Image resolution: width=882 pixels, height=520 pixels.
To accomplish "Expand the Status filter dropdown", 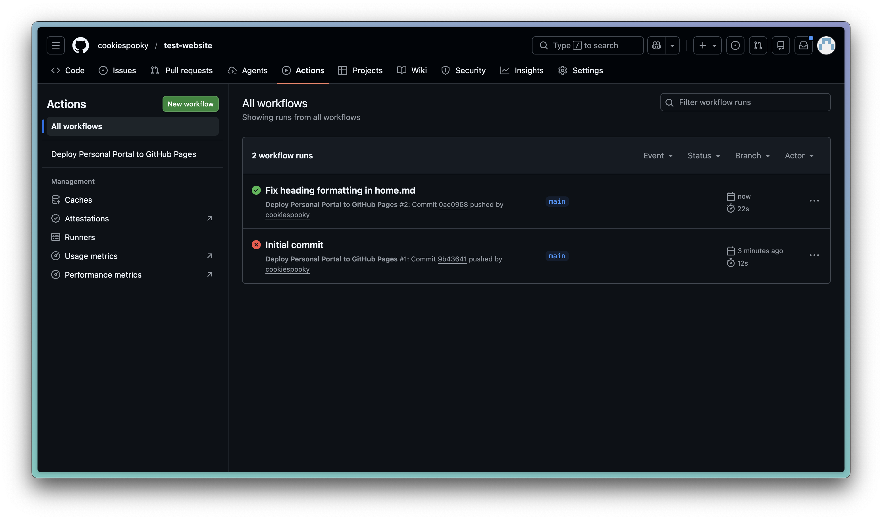I will [704, 156].
